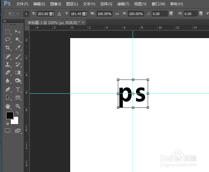This screenshot has height=172, width=209.
Task: Edit the X position field 203.60
Action: (x=46, y=14)
